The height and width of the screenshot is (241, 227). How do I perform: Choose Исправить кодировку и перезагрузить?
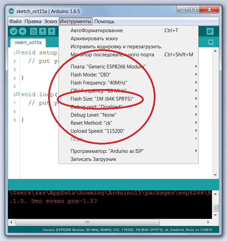(x=128, y=46)
